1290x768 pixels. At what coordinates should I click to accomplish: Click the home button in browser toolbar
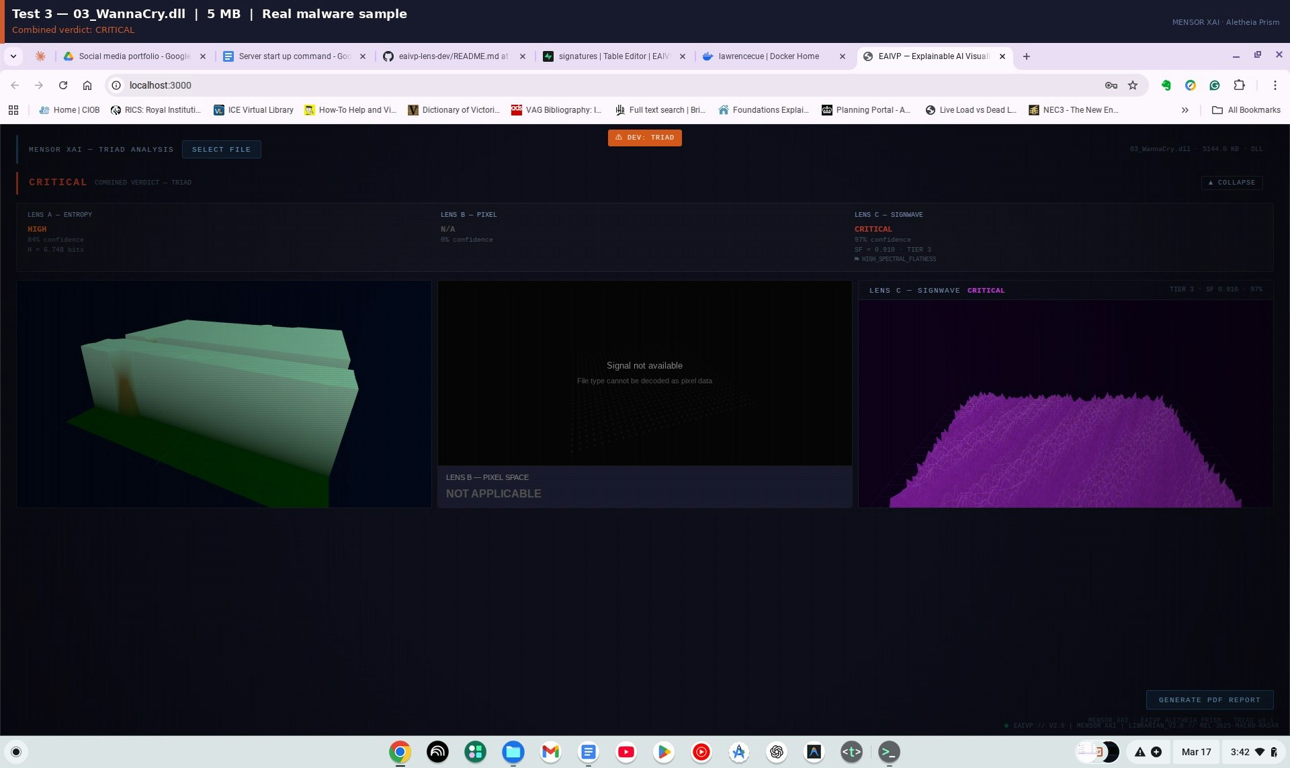pos(87,85)
